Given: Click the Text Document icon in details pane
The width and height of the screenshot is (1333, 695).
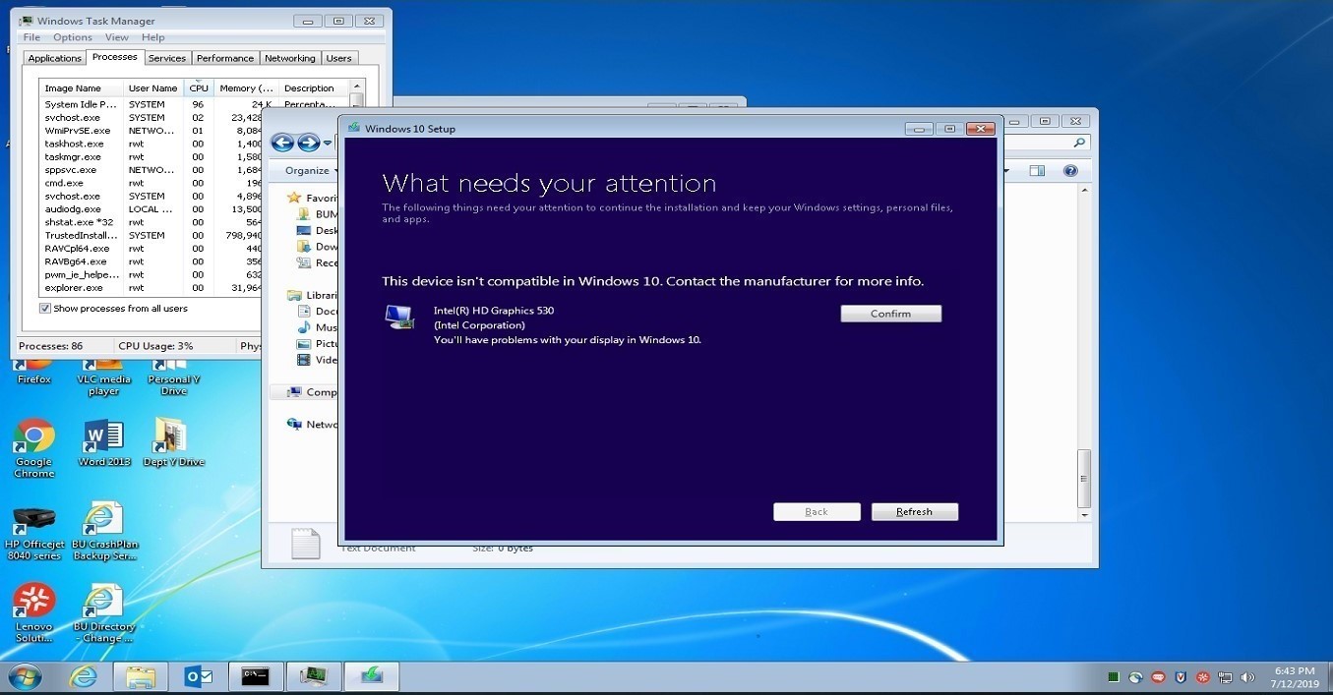Looking at the screenshot, I should coord(306,544).
